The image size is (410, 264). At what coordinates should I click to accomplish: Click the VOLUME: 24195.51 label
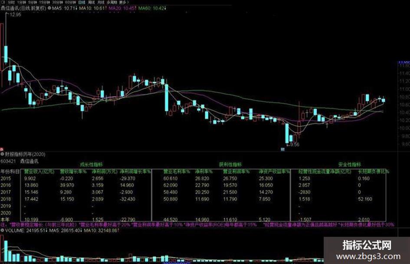click(26, 231)
